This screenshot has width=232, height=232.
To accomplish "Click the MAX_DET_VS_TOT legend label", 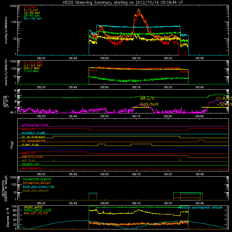I will (36, 213).
